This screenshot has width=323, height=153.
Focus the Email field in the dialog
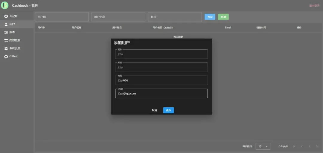tap(161, 94)
